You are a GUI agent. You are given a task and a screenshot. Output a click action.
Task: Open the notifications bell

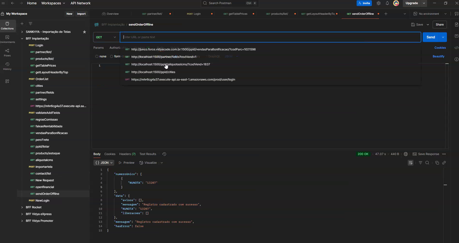point(387,3)
